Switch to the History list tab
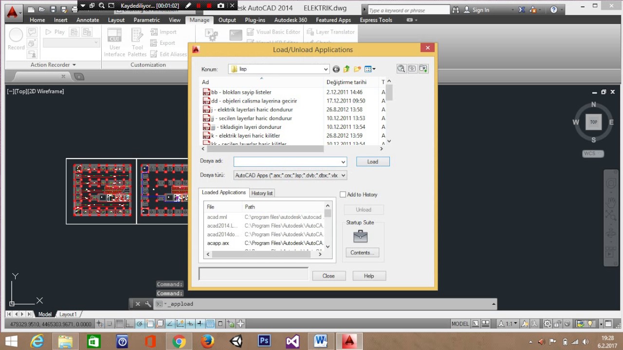This screenshot has width=623, height=350. [262, 193]
